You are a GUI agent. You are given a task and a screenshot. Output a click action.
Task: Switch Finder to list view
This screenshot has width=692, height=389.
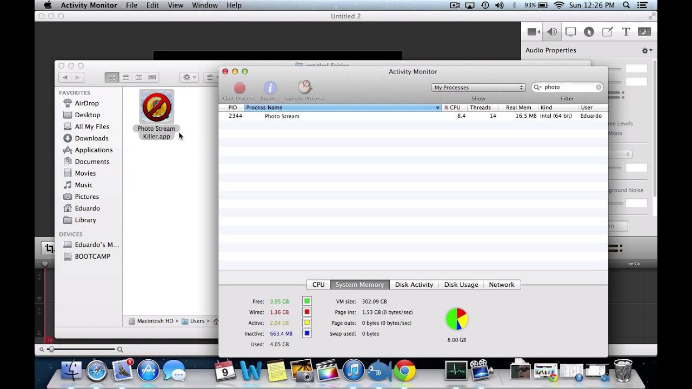click(x=125, y=77)
